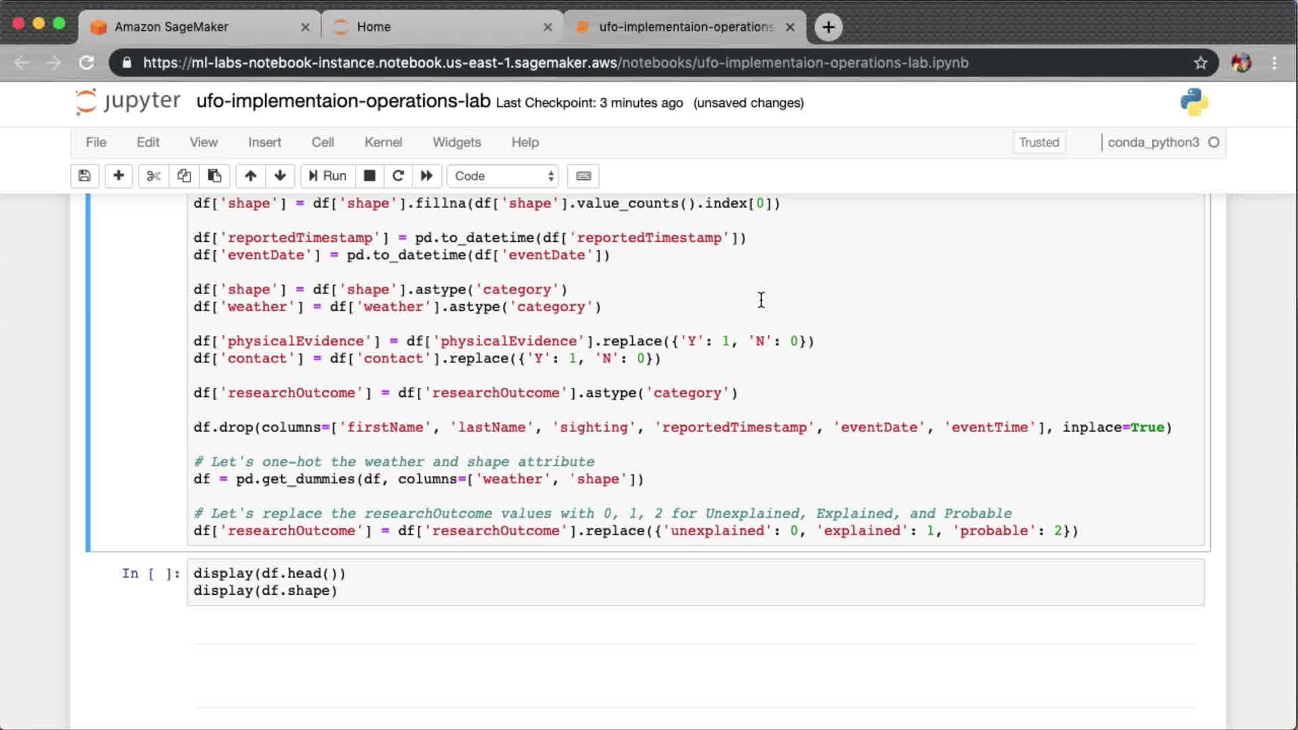Click the save and checkpoint icon

(85, 176)
